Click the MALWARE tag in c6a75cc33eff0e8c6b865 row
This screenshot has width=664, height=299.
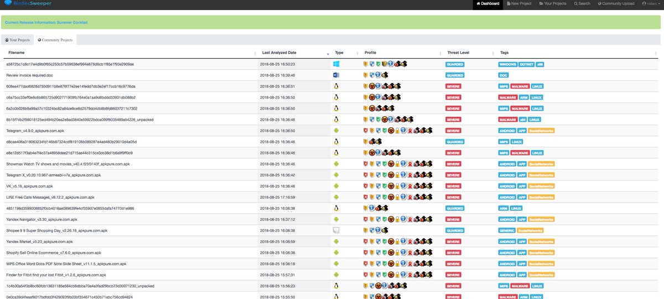click(x=508, y=97)
